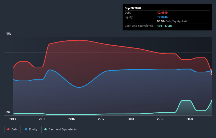Click the 2016 x-axis label
This screenshot has height=138, width=216.
72,119
